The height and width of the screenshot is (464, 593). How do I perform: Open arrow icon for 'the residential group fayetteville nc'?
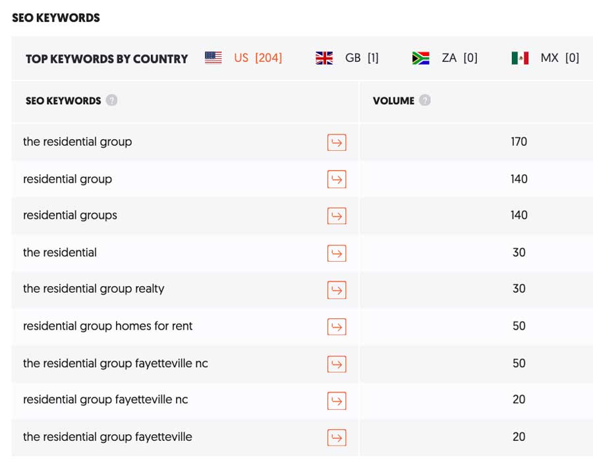click(x=337, y=364)
